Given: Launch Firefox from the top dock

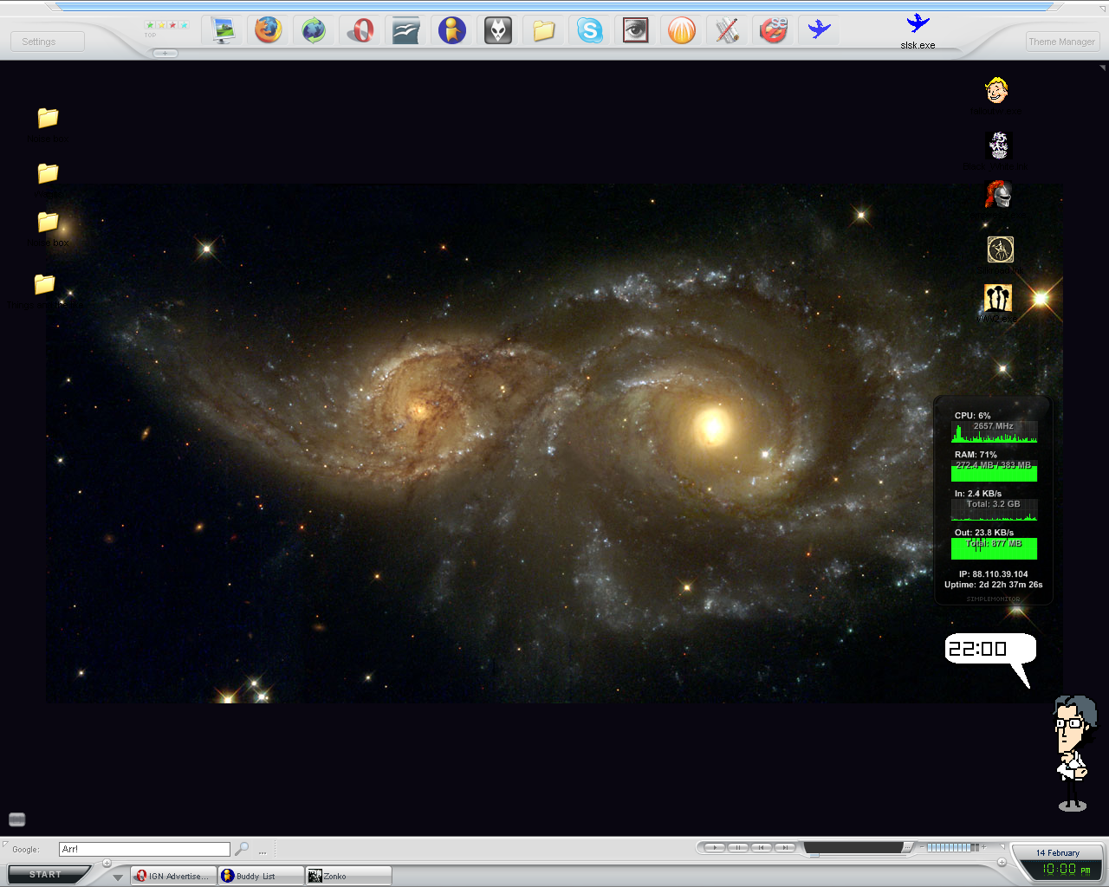Looking at the screenshot, I should [269, 30].
